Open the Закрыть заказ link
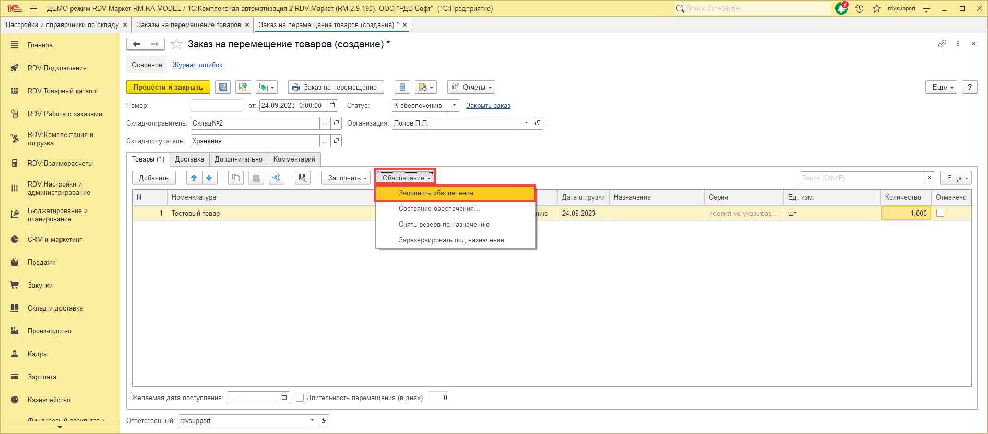Screen dimensions: 988x434 click(x=488, y=105)
